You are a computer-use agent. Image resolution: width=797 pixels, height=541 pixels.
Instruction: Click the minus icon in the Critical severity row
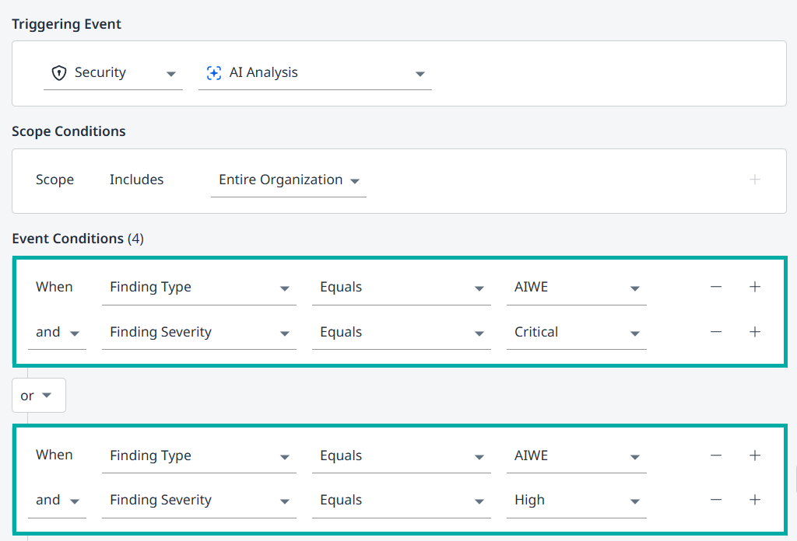(x=716, y=332)
